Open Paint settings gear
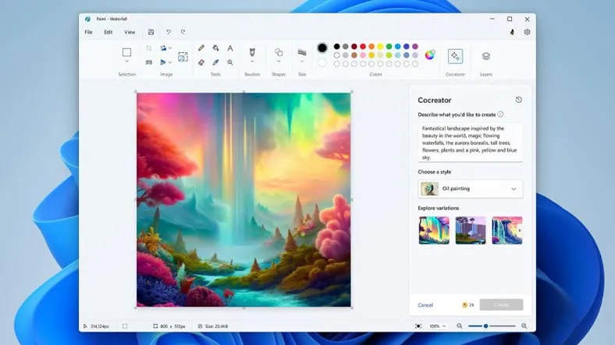The width and height of the screenshot is (615, 345). (x=527, y=32)
